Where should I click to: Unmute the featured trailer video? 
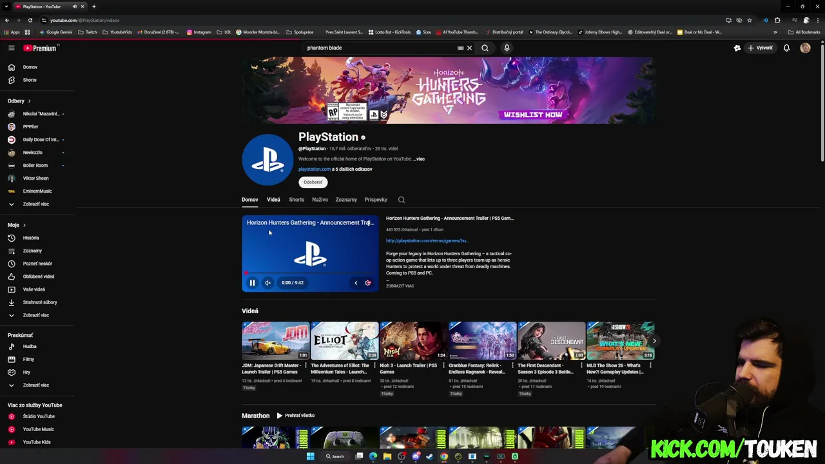click(267, 283)
